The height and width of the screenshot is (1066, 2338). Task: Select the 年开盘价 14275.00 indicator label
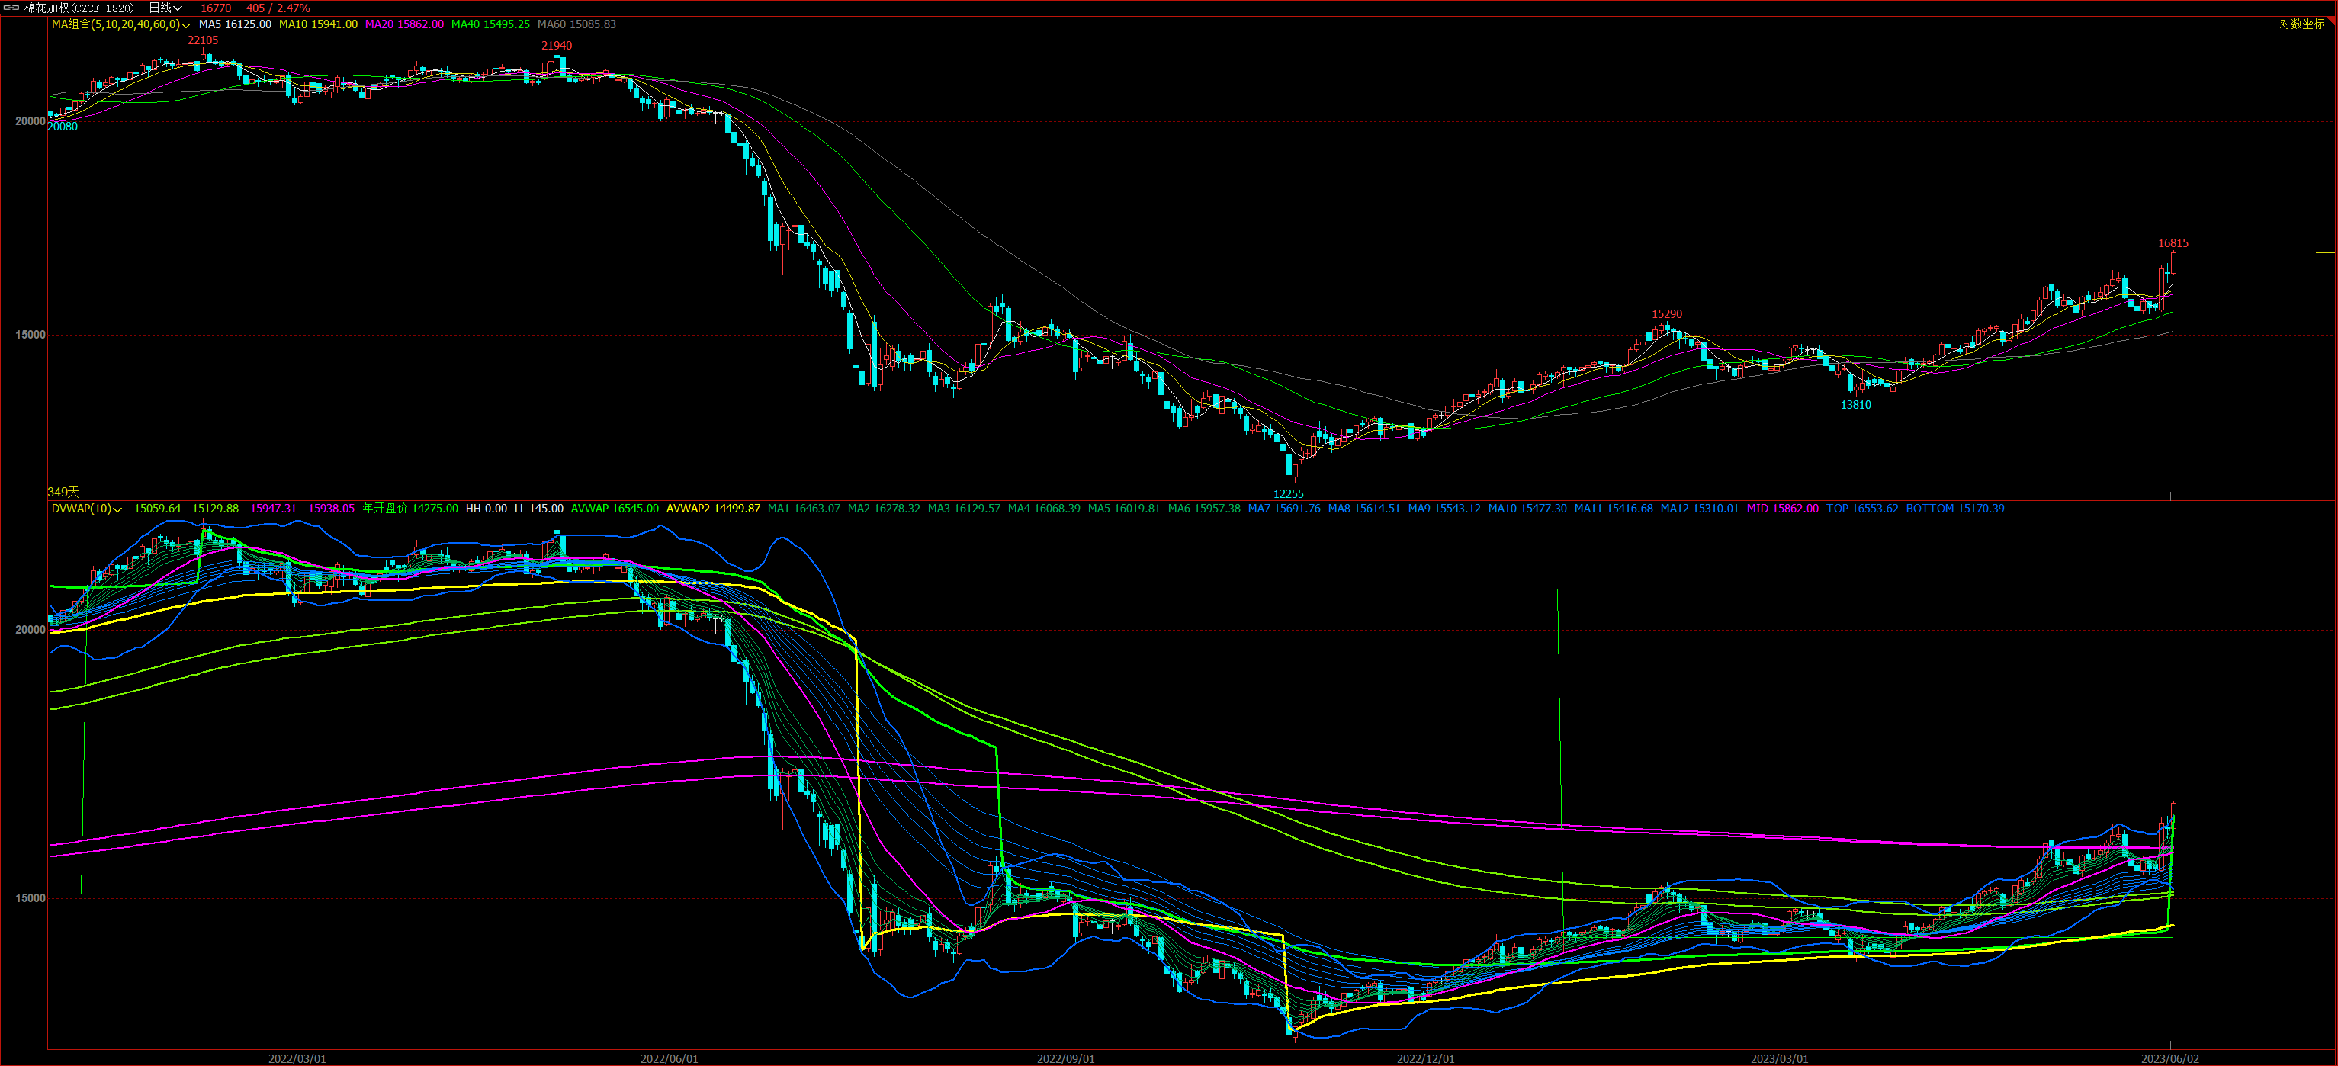pos(410,509)
